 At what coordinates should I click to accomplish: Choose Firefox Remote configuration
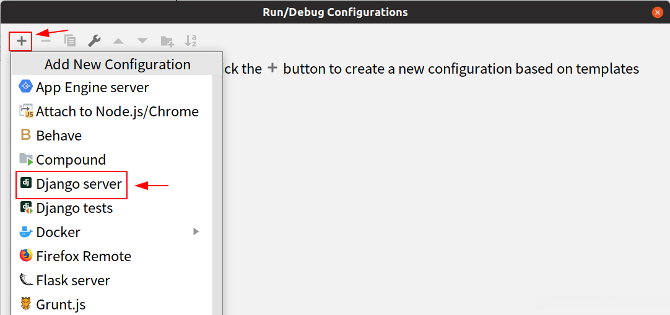coord(84,256)
